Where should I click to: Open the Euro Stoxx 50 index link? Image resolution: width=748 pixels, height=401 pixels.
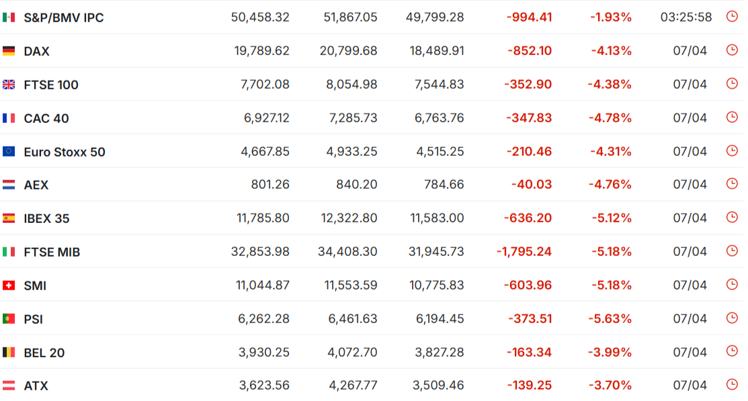(x=65, y=152)
